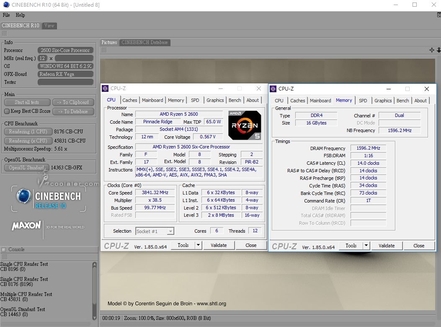Viewport: 441px width, 327px height.
Task: Open Graphics tab in right CPU-Z window
Action: (383, 101)
